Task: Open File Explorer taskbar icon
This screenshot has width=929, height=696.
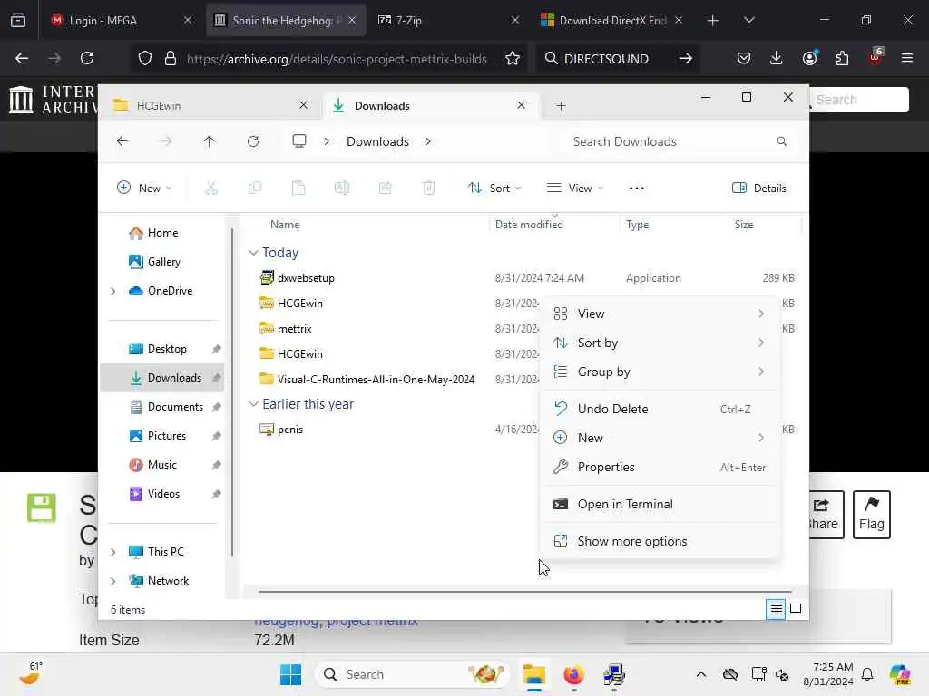Action: tap(533, 674)
